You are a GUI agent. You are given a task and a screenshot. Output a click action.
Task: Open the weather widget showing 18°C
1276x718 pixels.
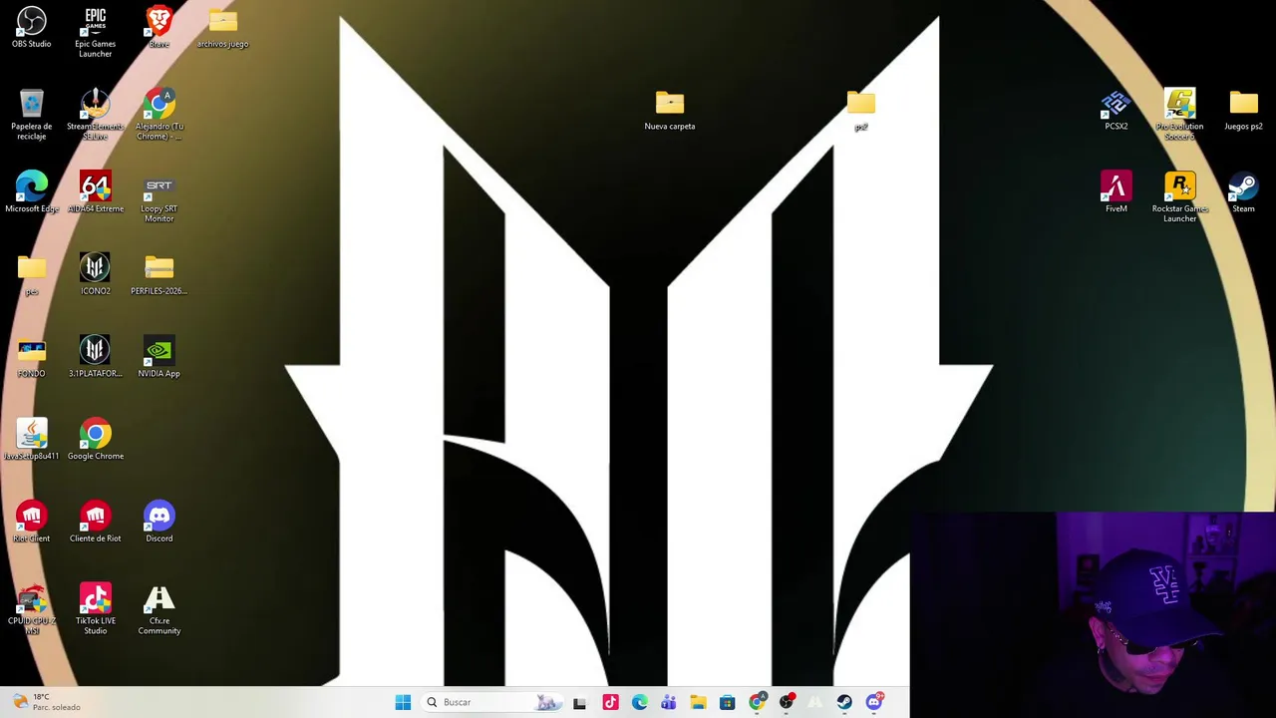click(x=46, y=702)
